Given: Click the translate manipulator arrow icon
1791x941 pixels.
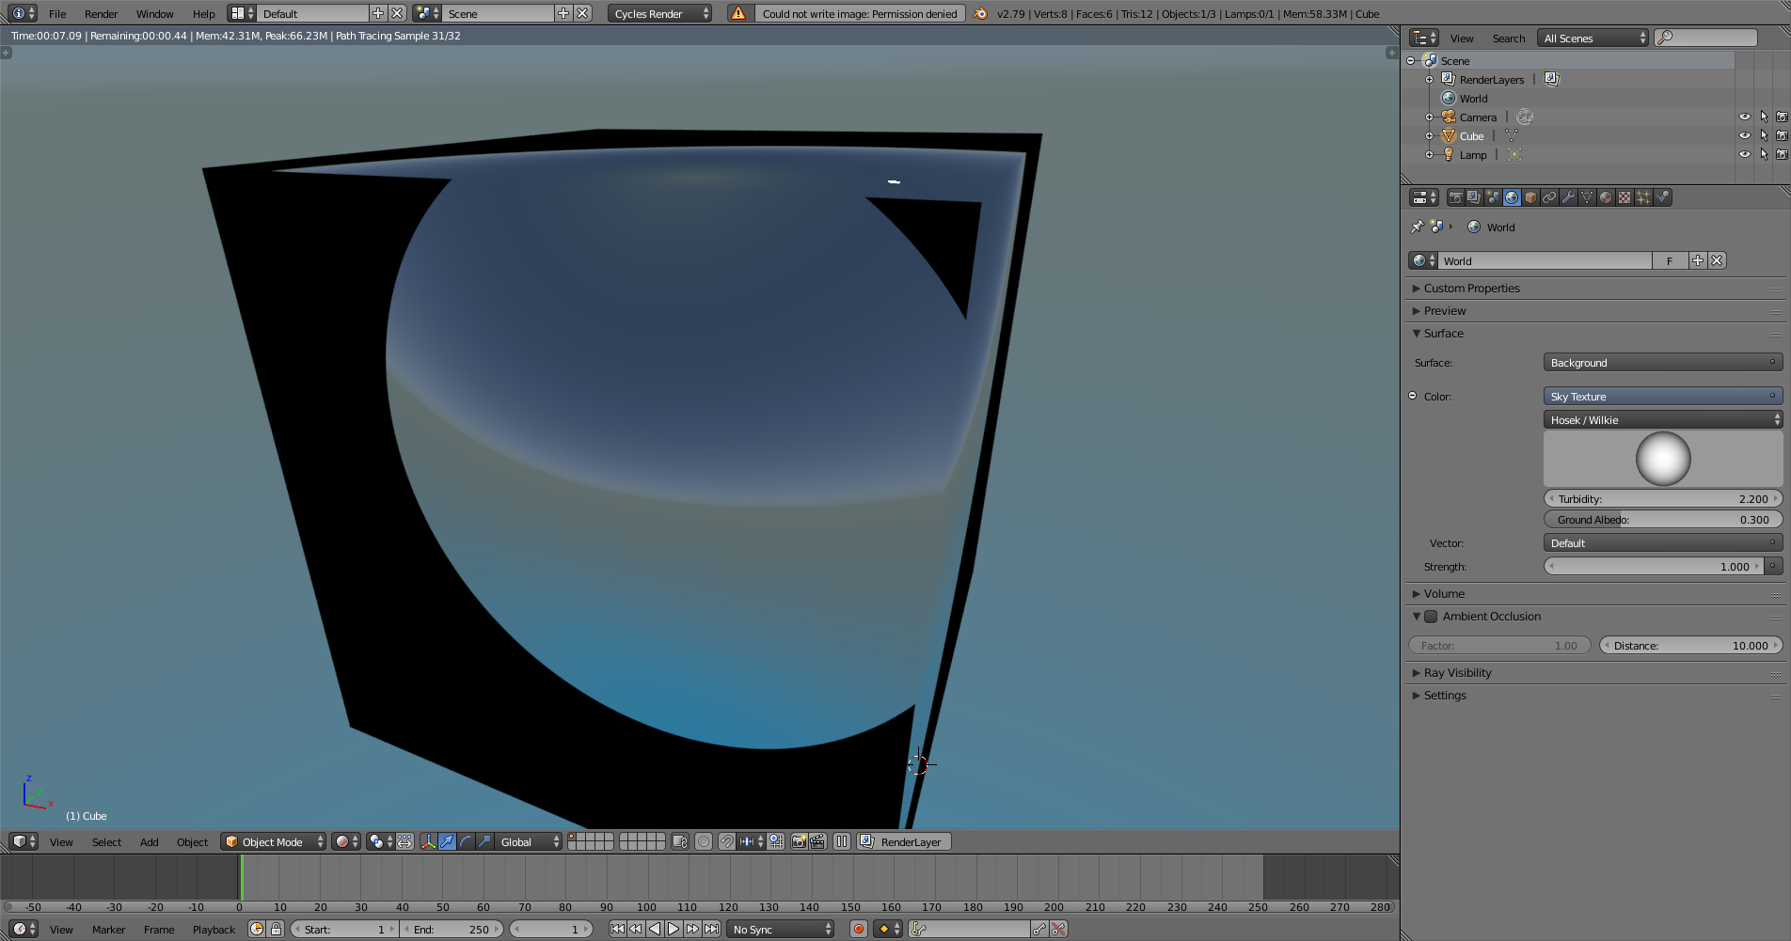Looking at the screenshot, I should (x=447, y=841).
